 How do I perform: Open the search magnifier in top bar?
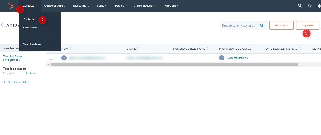300,6
